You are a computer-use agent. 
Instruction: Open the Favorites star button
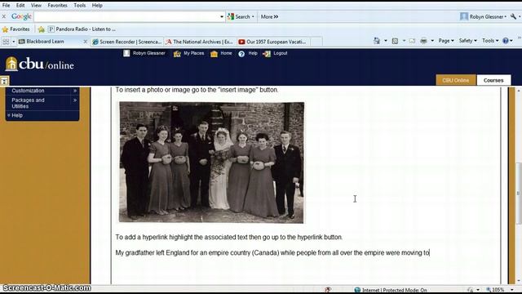tap(15, 29)
